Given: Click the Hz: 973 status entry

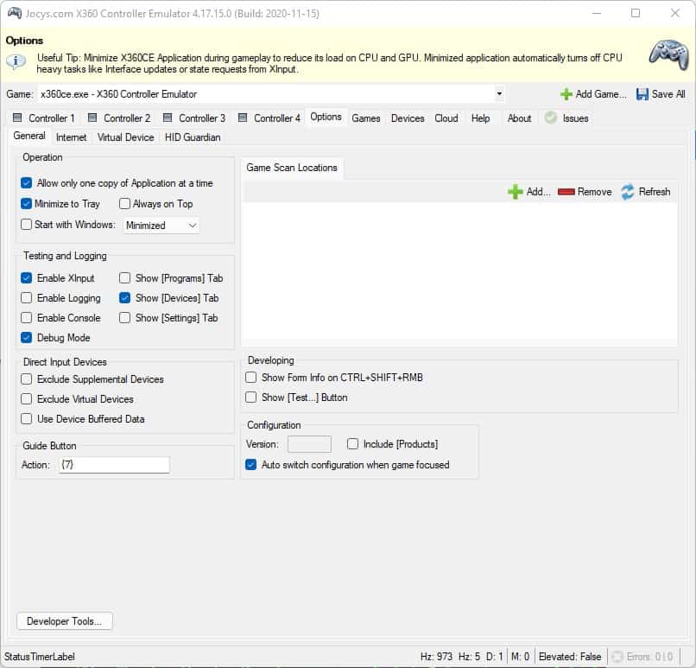Looking at the screenshot, I should pyautogui.click(x=436, y=657).
